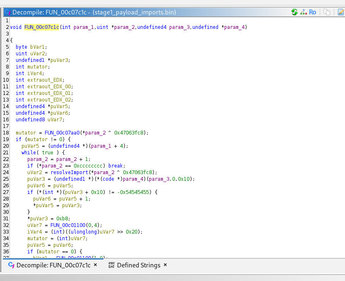Click the 'while( true )' keyword
Viewport: 345px width, 281px height.
[x=40, y=153]
